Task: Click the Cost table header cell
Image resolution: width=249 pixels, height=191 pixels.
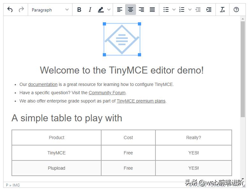Action: point(128,138)
